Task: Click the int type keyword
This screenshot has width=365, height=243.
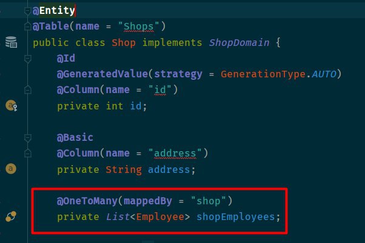Action: pyautogui.click(x=115, y=106)
